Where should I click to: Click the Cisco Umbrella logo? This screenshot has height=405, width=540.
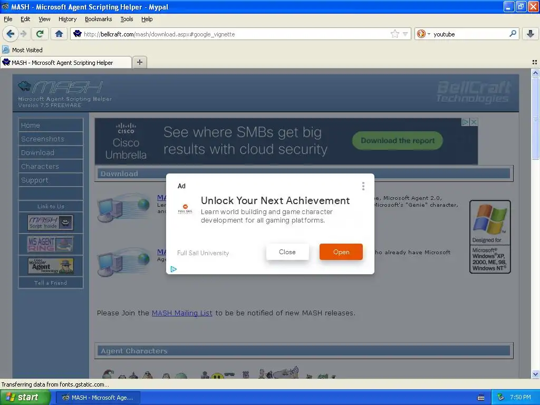(126, 141)
